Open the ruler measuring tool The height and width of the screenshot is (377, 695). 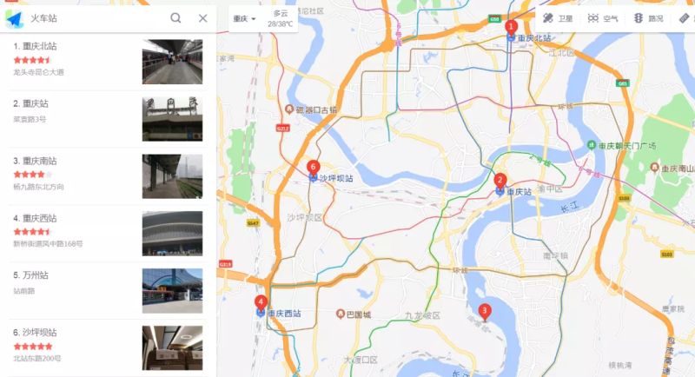click(684, 18)
